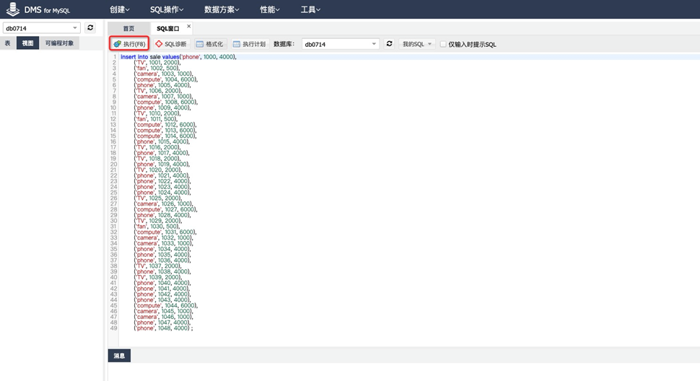Switch to the 可编程对象 sidebar tab

coord(59,43)
